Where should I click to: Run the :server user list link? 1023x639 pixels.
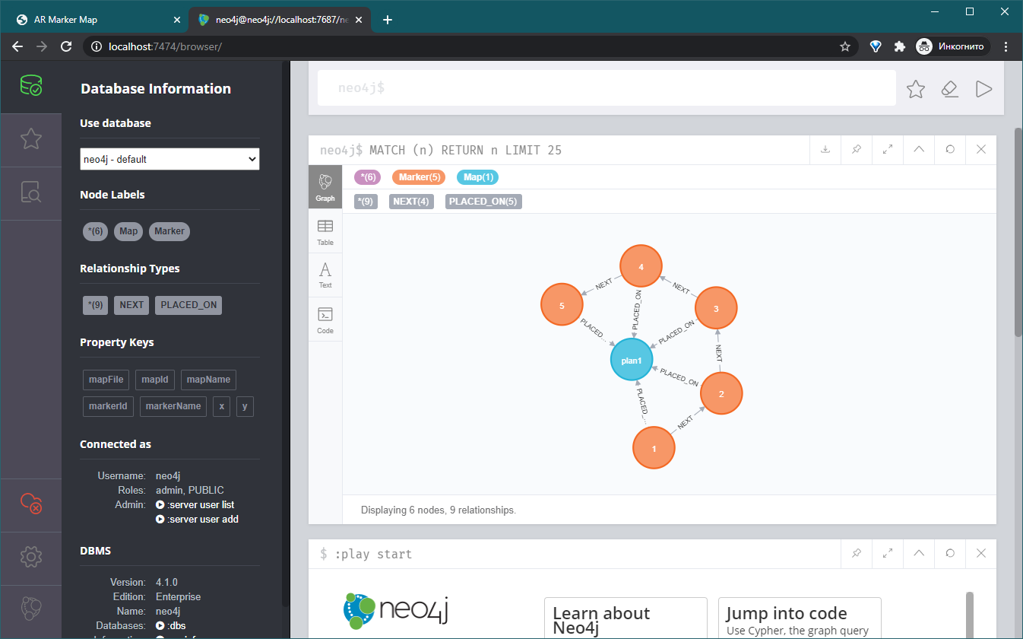click(195, 505)
